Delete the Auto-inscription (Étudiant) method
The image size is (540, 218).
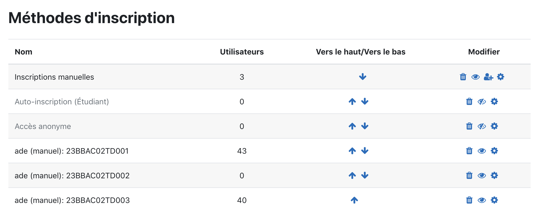click(469, 101)
